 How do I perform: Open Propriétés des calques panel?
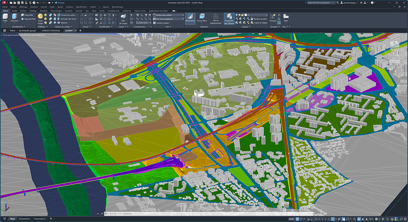(229, 18)
